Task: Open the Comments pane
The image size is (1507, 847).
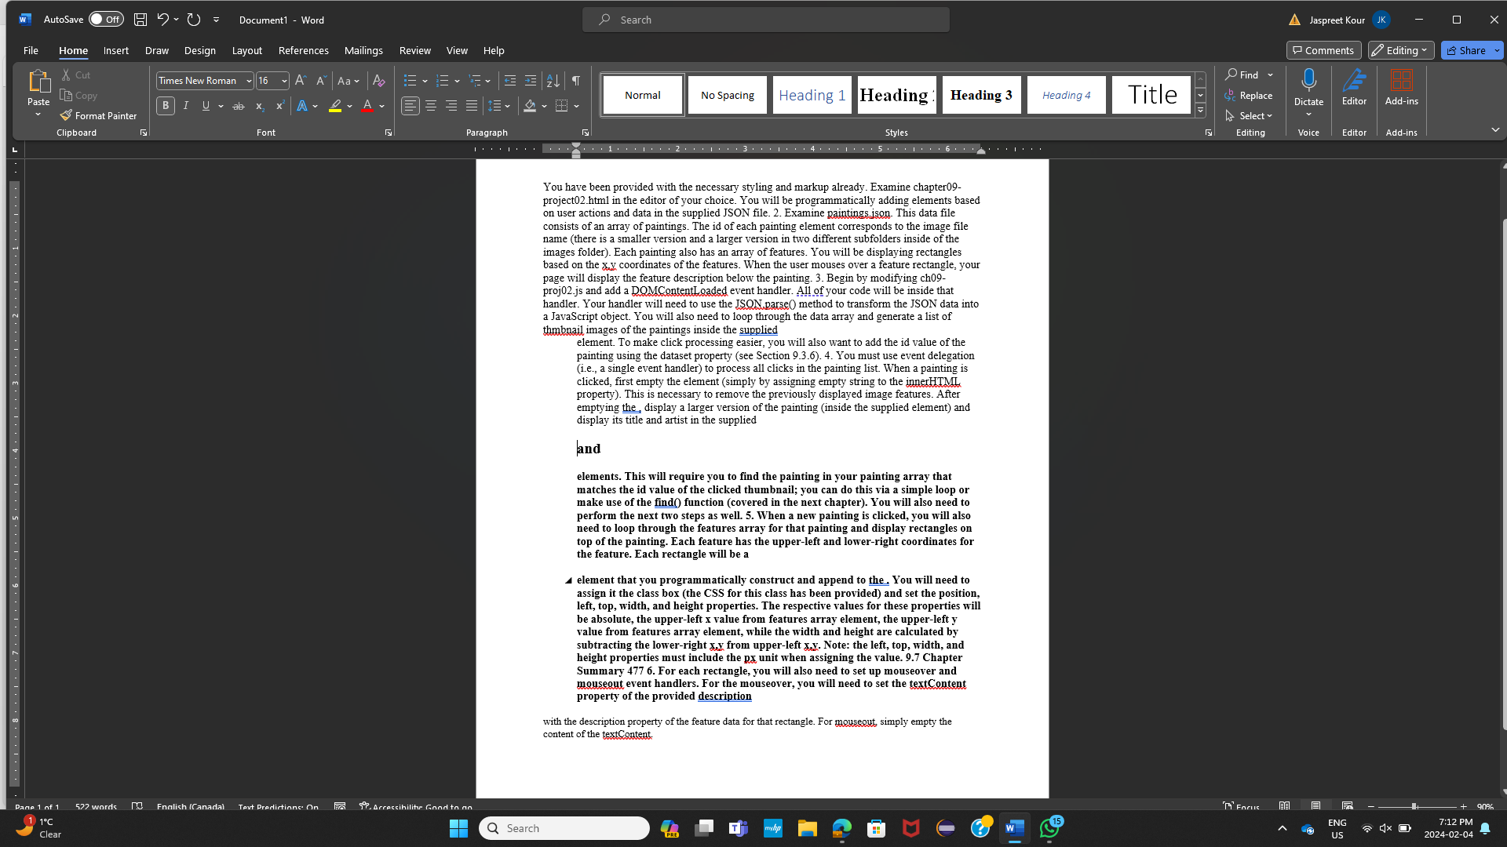Action: [x=1323, y=49]
